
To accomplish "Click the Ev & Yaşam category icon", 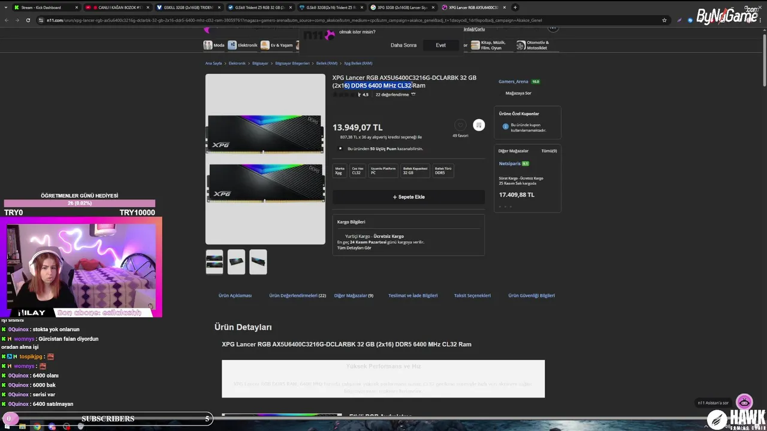I will tap(265, 45).
